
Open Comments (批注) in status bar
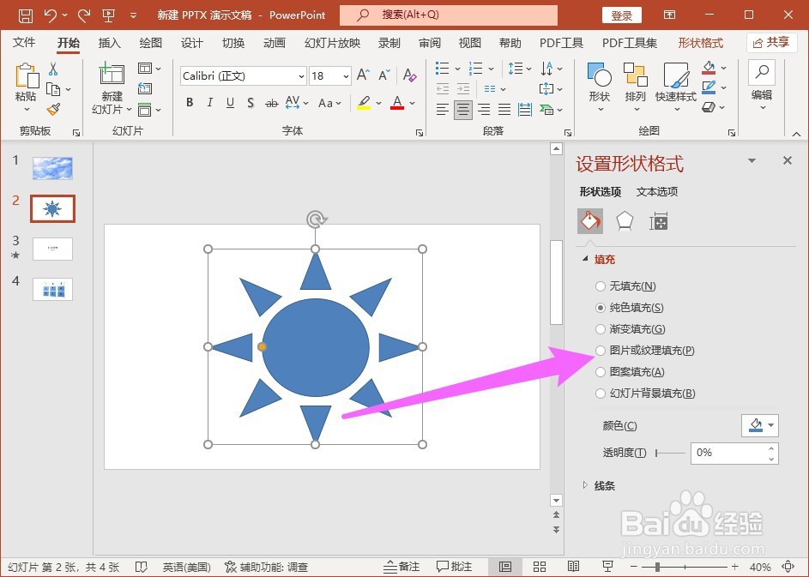click(x=454, y=567)
